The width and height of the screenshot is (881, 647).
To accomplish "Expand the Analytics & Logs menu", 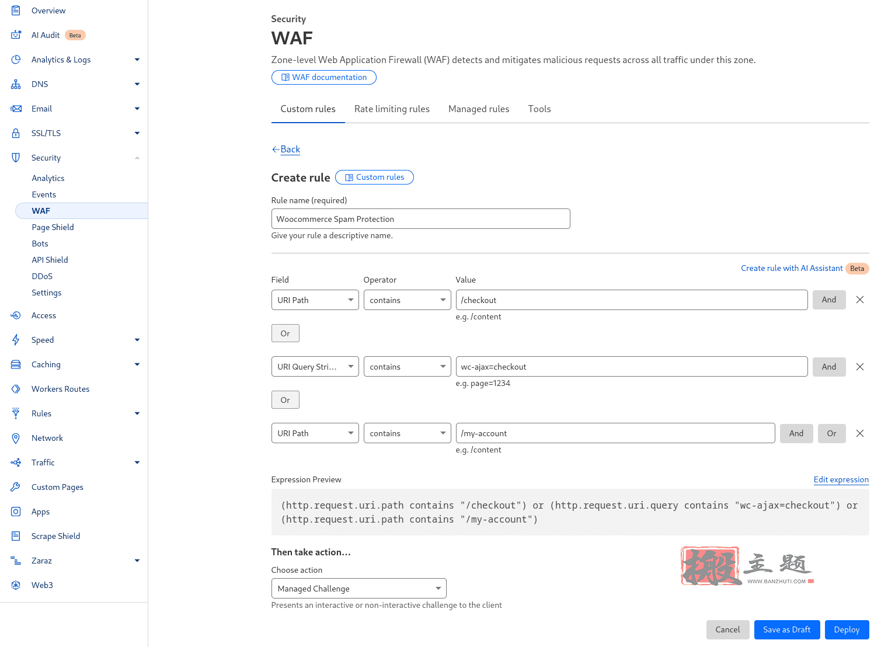I will [137, 60].
